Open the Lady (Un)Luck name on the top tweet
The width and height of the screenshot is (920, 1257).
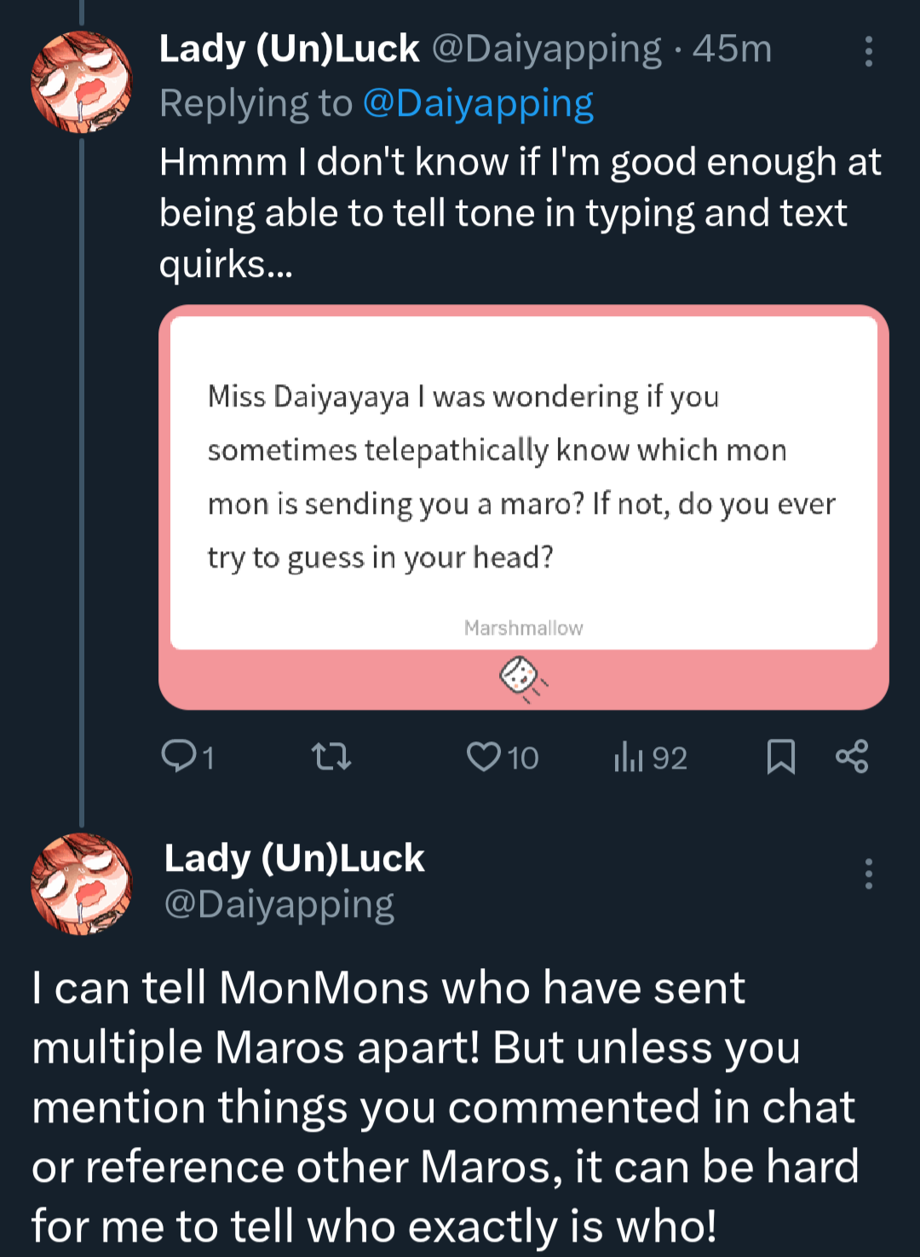click(x=289, y=49)
